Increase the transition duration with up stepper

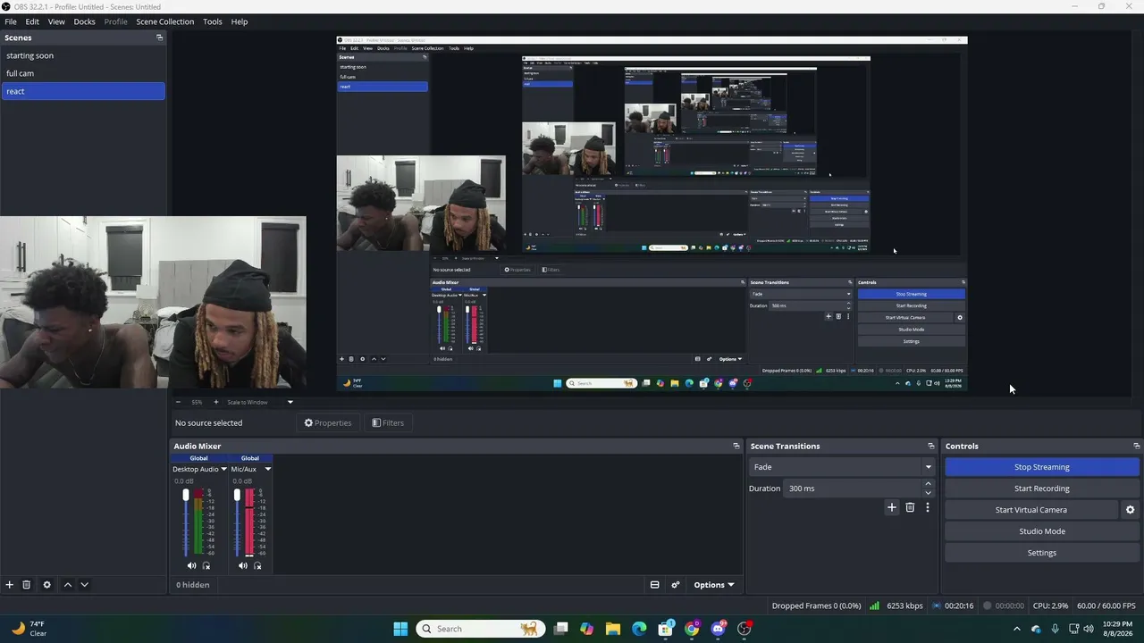pyautogui.click(x=928, y=484)
